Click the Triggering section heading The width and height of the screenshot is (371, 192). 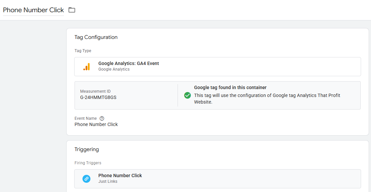pyautogui.click(x=87, y=149)
